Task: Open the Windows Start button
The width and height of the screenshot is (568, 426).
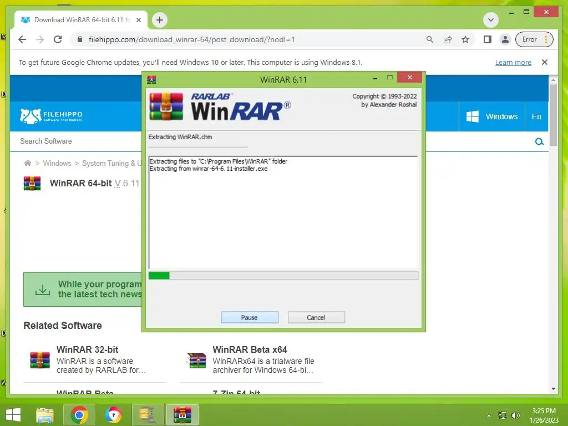Action: [x=13, y=415]
